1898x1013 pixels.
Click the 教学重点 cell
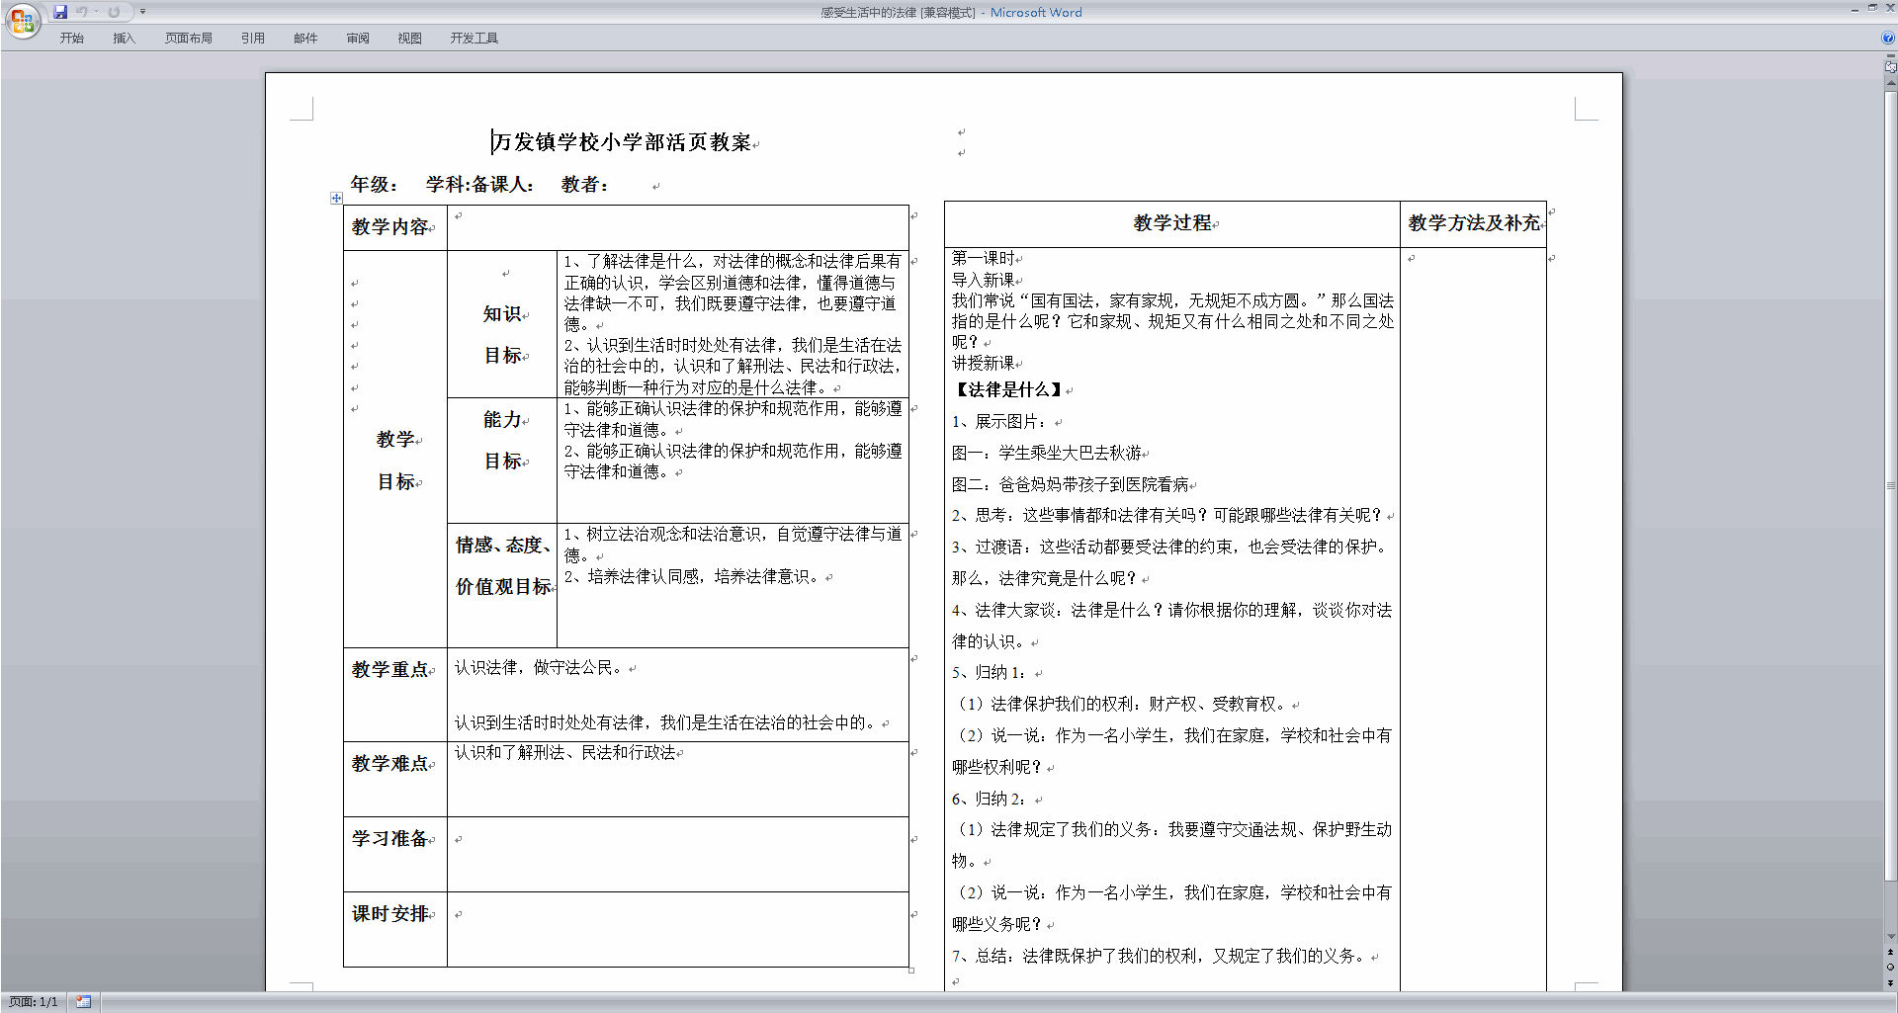point(394,695)
